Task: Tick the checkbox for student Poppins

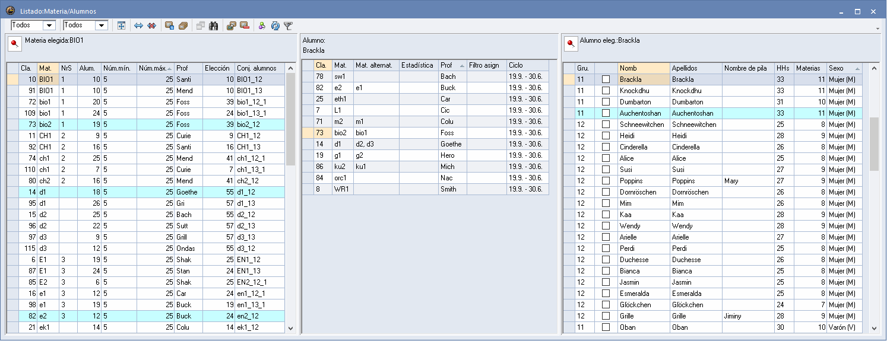Action: point(606,181)
